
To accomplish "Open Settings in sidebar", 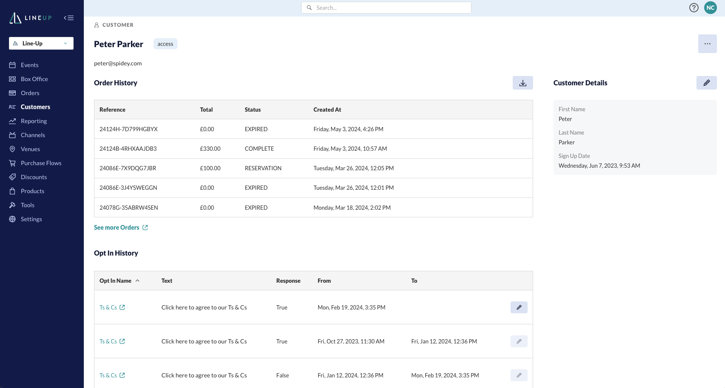I will (x=31, y=219).
